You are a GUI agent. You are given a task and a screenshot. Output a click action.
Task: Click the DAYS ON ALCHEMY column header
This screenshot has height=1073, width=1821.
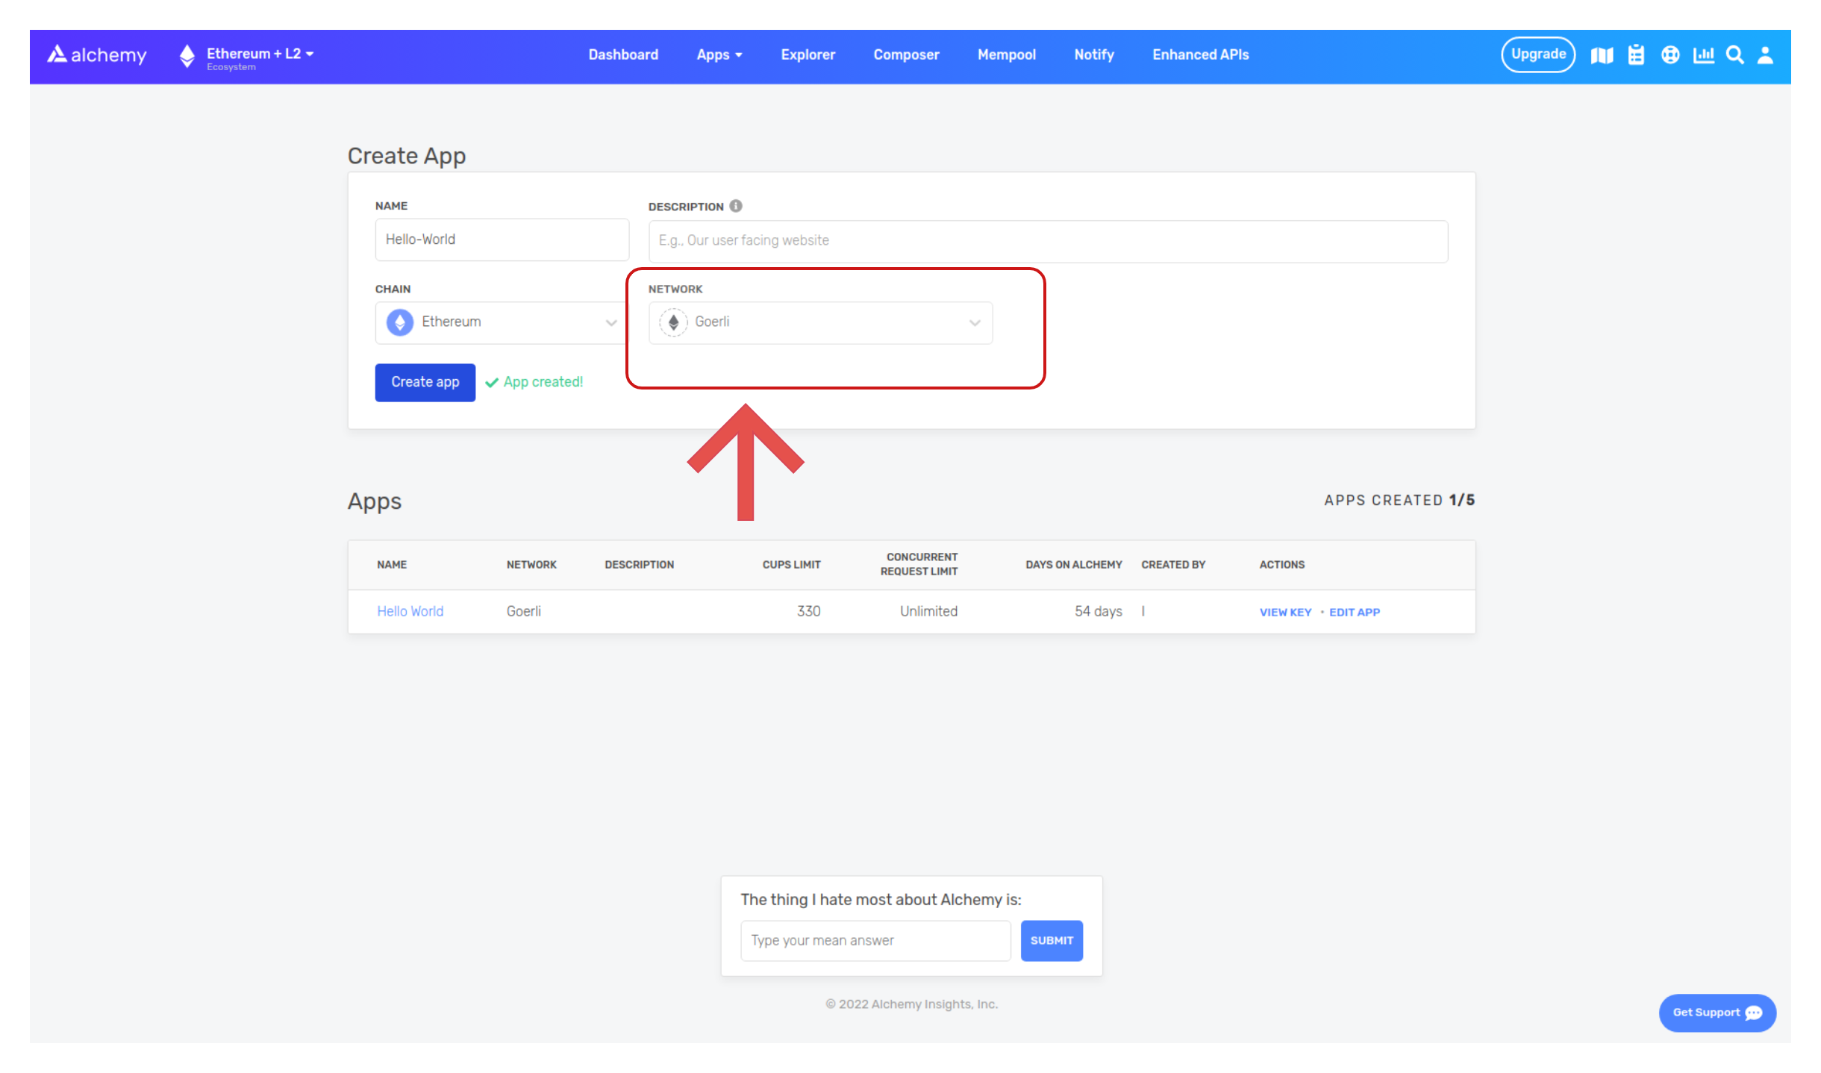tap(1073, 565)
